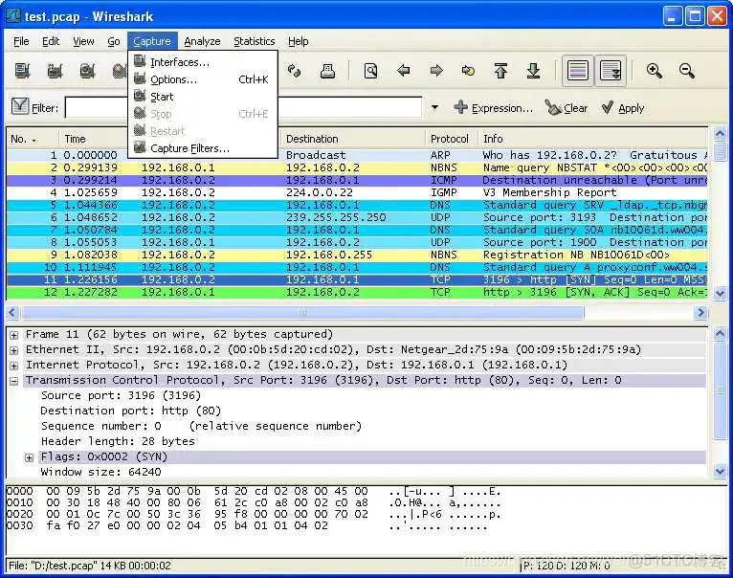Open the Help menu
This screenshot has width=733, height=578.
pyautogui.click(x=298, y=41)
